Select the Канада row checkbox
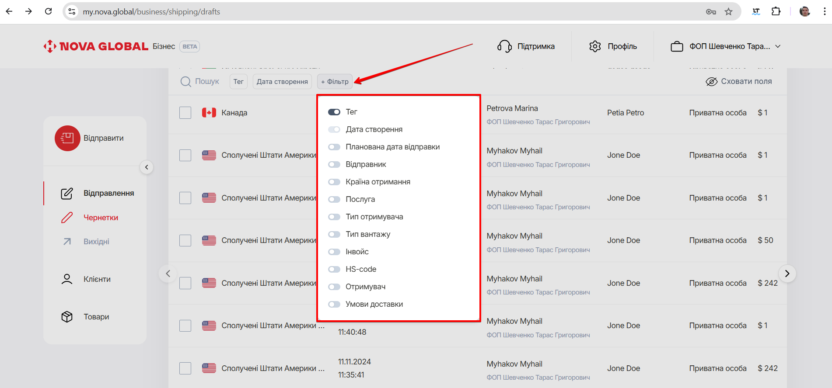The image size is (832, 388). 185,113
